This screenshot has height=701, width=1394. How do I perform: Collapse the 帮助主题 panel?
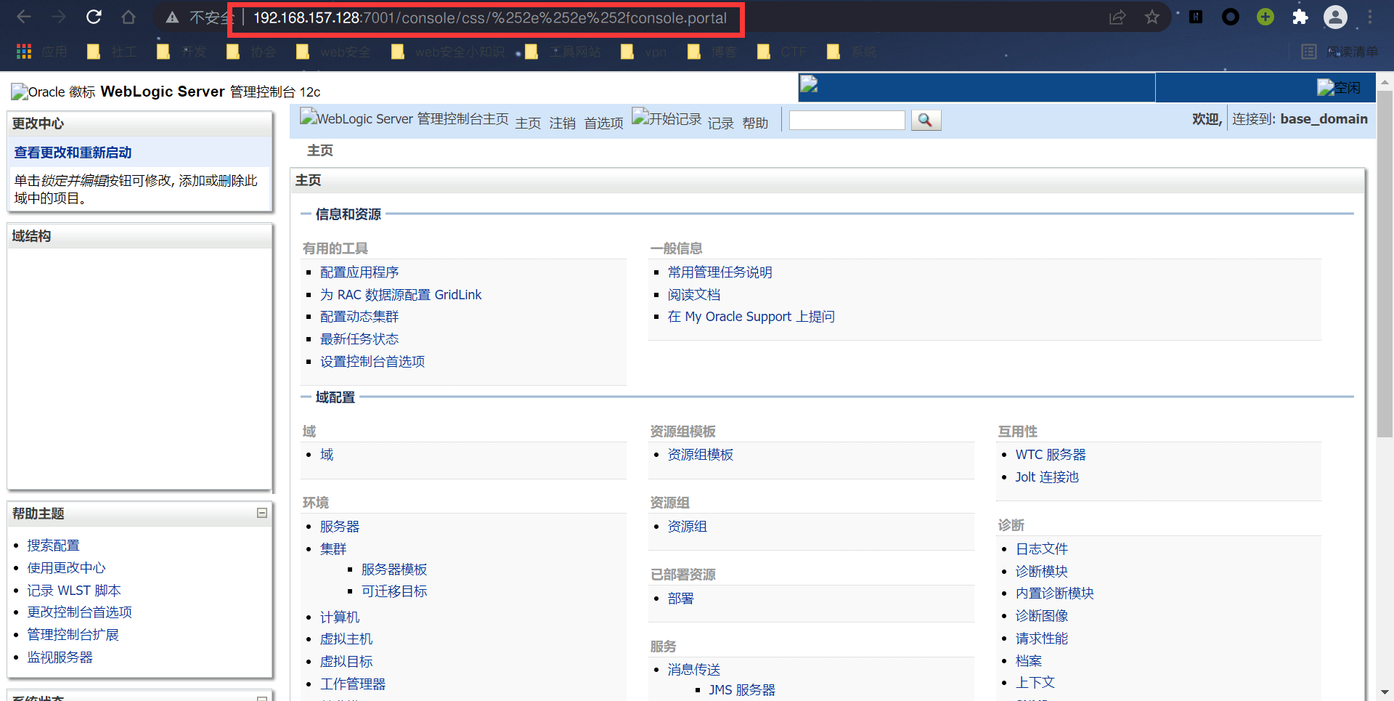pos(262,513)
